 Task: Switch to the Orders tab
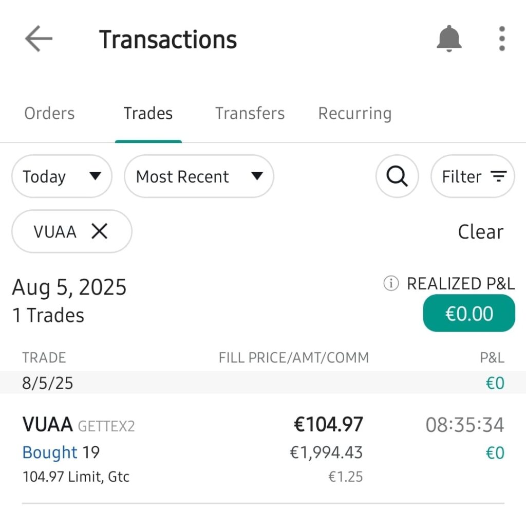[49, 114]
